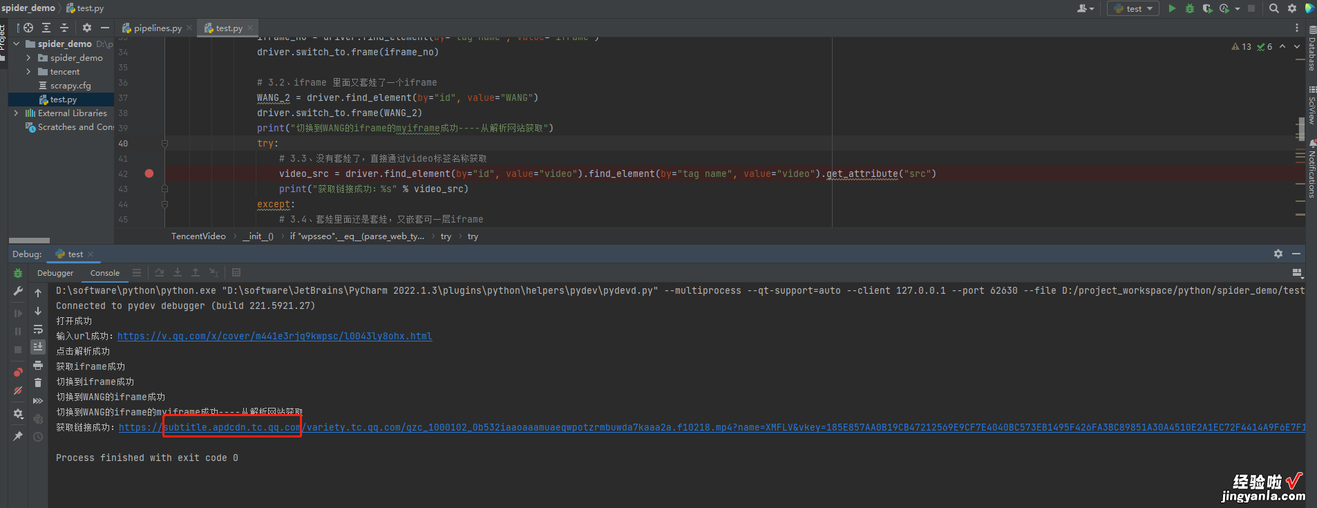Expand all nodes in Project panel
Viewport: 1317px width, 508px height.
point(46,28)
